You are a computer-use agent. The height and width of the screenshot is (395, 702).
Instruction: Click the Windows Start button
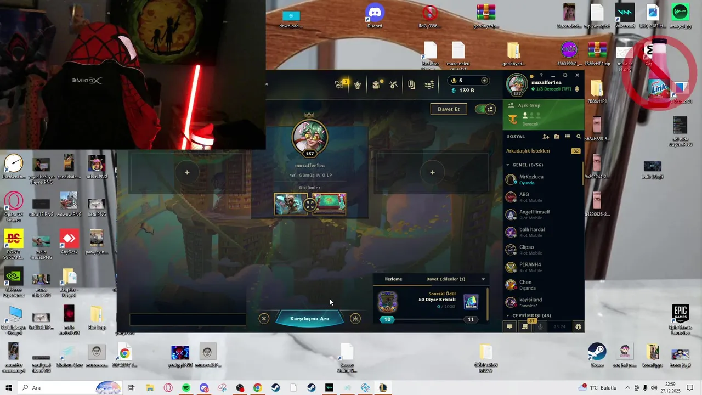(9, 388)
